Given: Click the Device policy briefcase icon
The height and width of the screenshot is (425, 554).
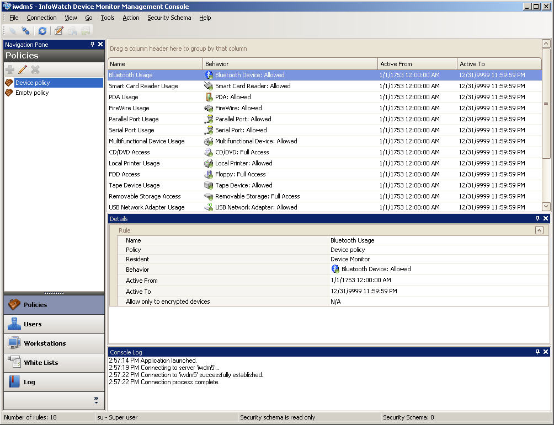Looking at the screenshot, I should [9, 83].
